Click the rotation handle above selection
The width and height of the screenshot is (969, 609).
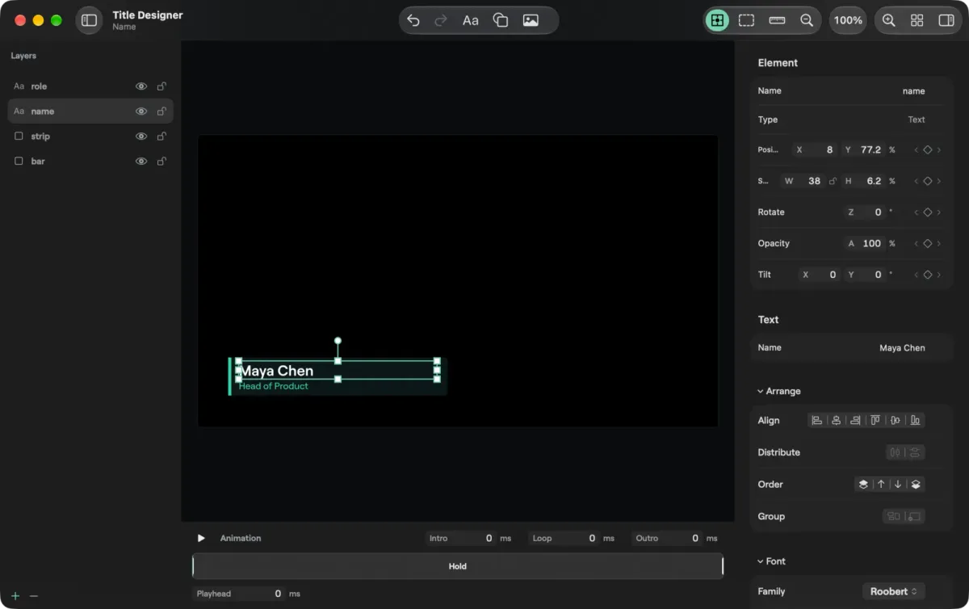(338, 341)
